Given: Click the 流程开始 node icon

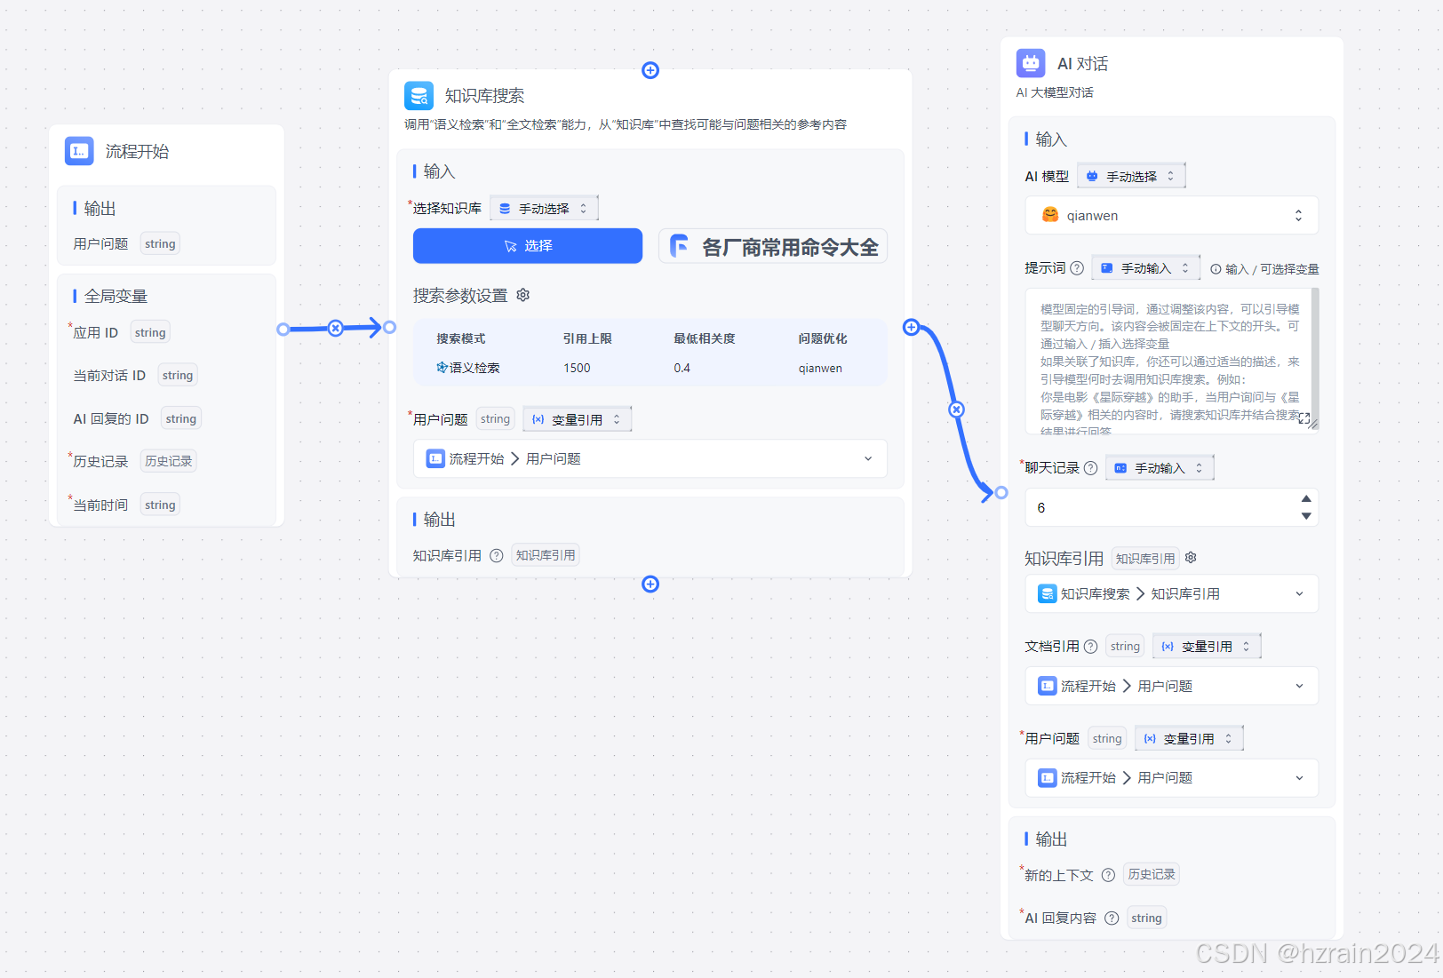Looking at the screenshot, I should [x=79, y=151].
